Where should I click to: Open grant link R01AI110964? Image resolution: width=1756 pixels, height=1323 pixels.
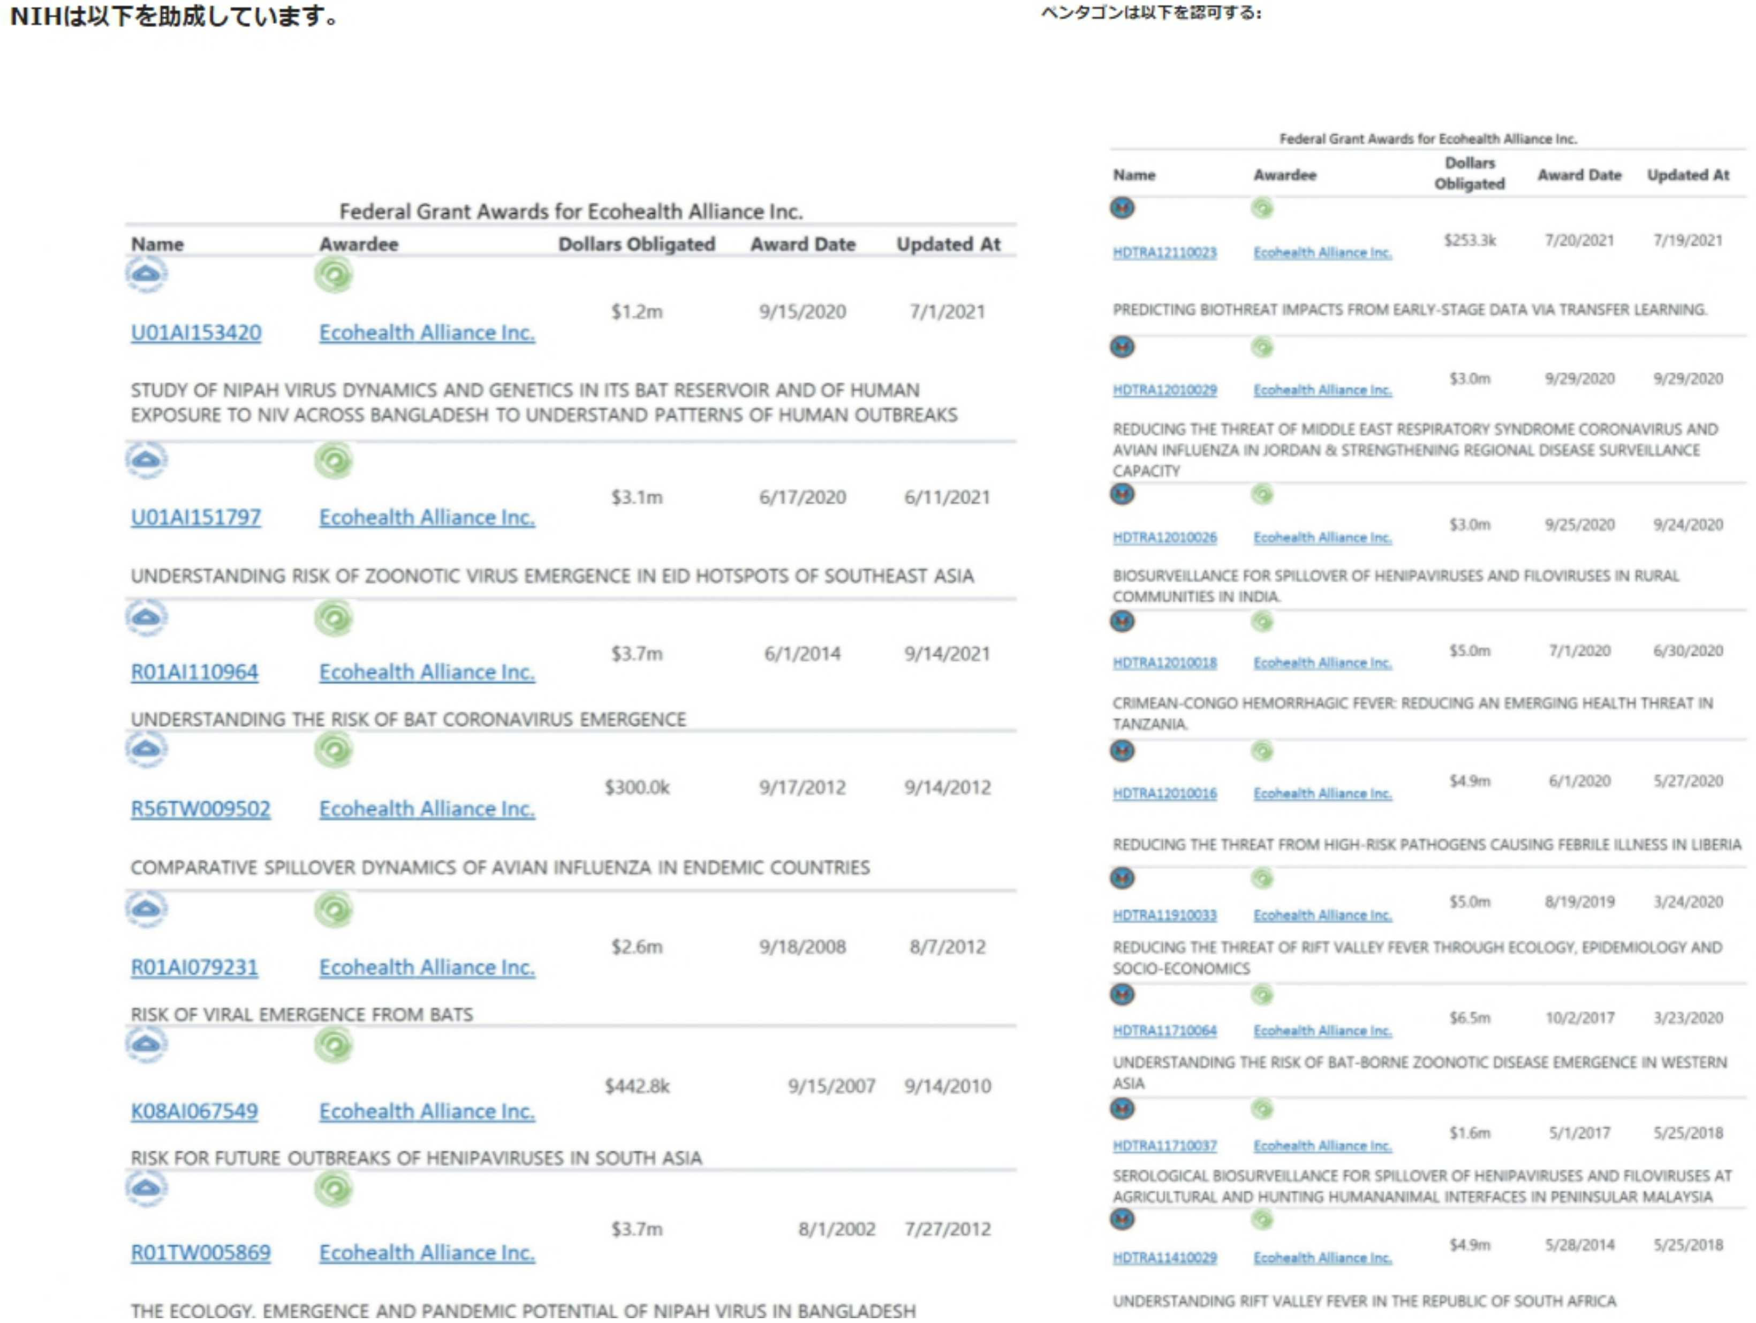[x=194, y=672]
